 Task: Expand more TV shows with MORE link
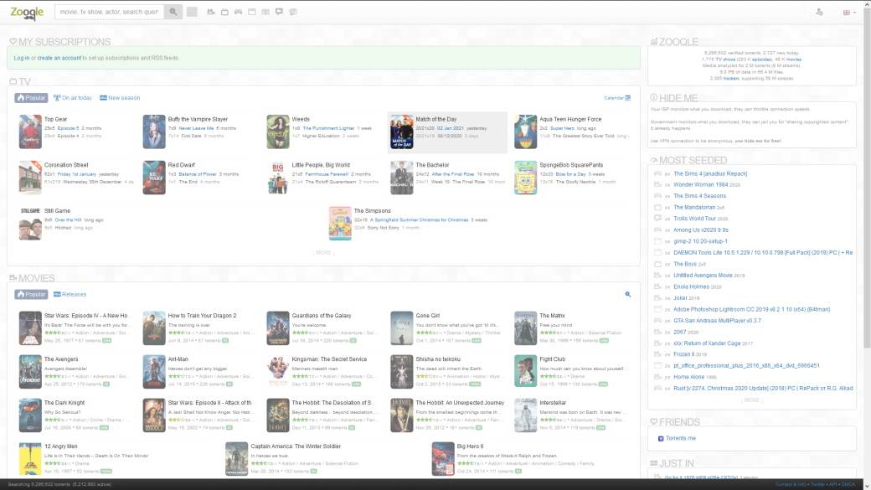click(x=324, y=252)
